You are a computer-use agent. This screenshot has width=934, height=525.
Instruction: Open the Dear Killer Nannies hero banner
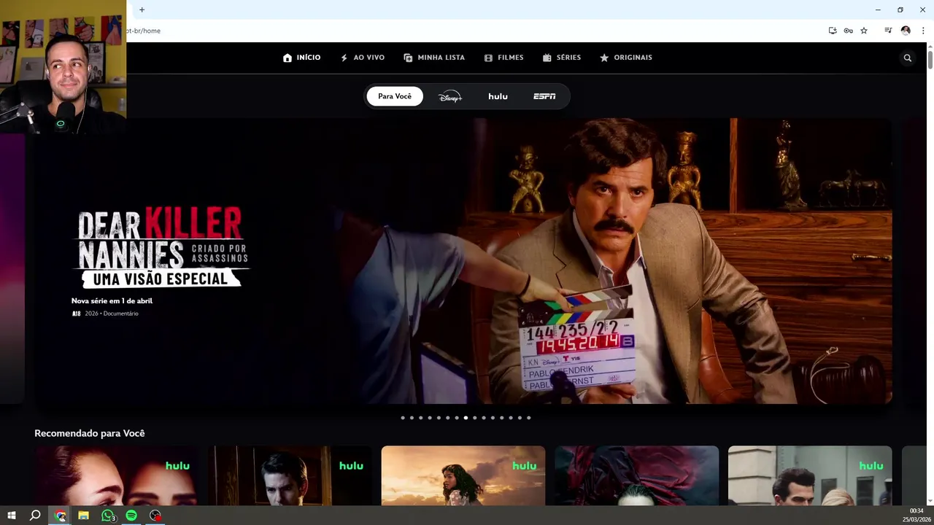click(x=464, y=261)
